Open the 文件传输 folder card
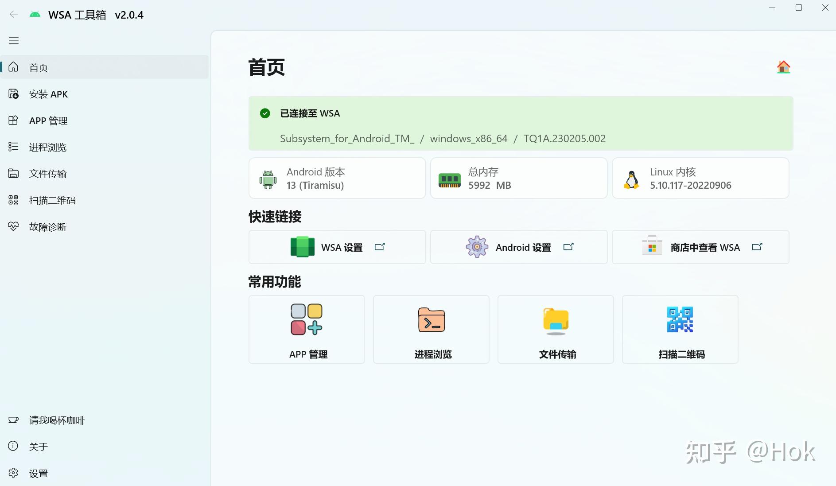 (x=555, y=329)
